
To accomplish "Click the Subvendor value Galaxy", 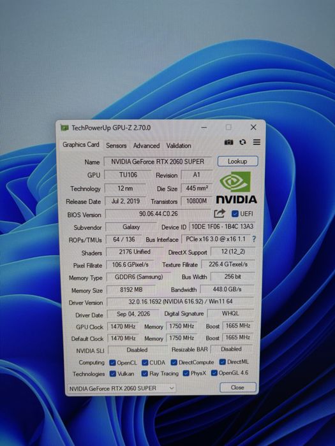I will (131, 227).
